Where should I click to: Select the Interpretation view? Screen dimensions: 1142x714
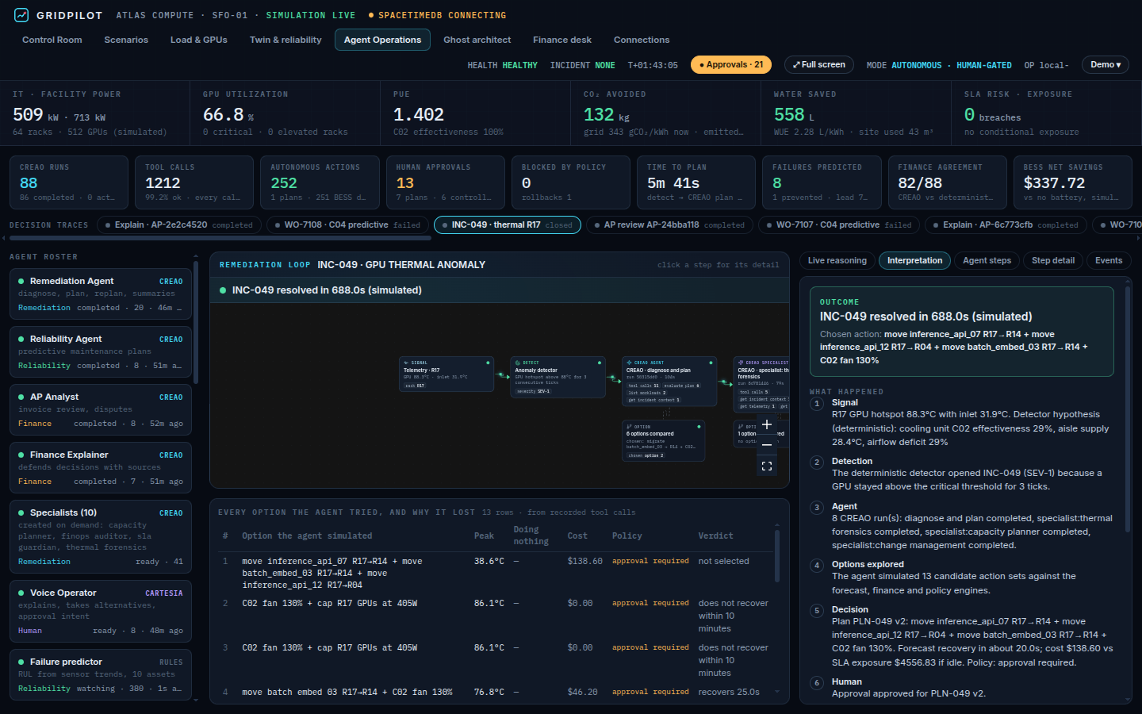914,260
